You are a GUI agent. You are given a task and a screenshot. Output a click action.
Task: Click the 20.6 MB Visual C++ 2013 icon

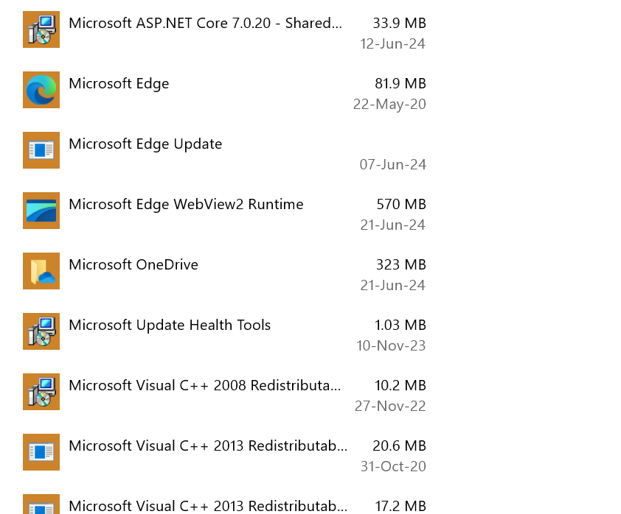[41, 452]
